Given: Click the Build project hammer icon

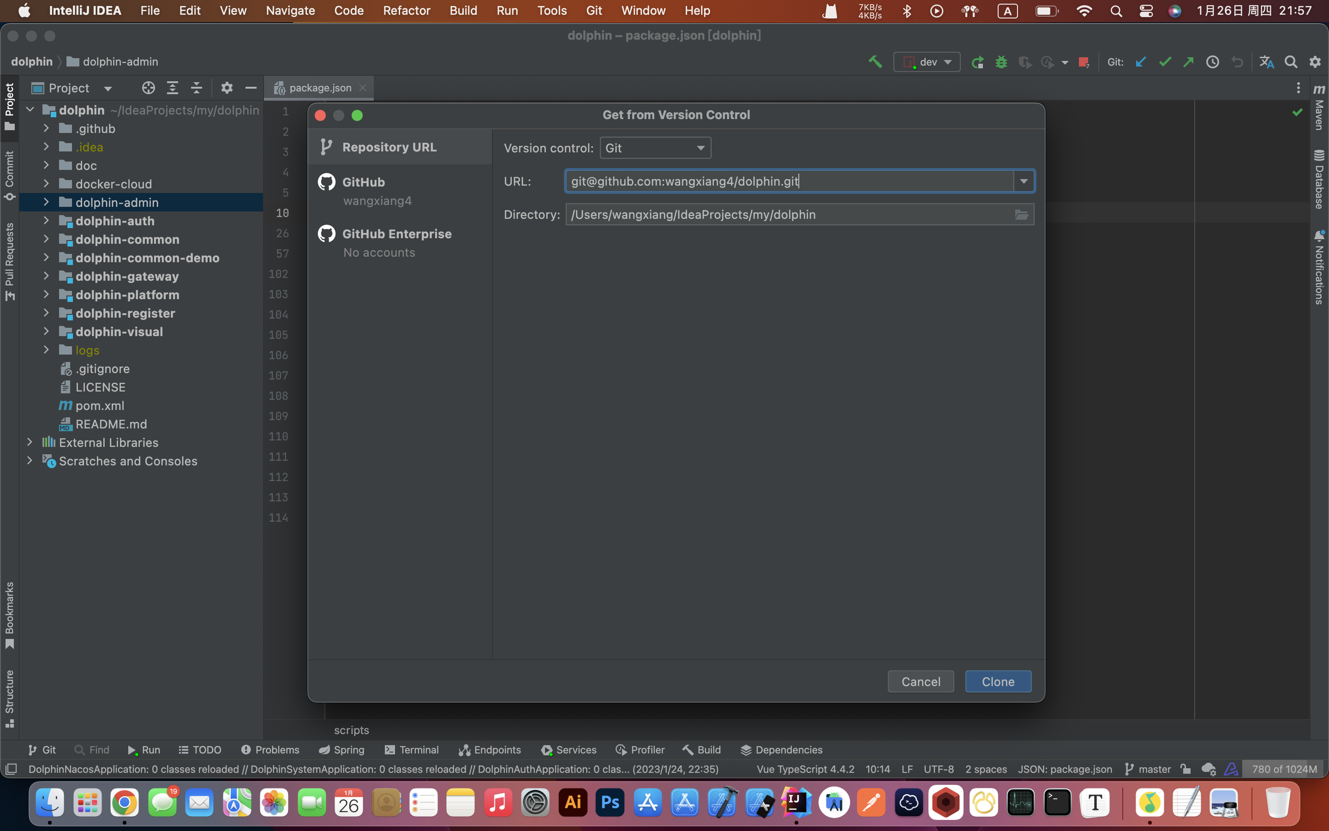Looking at the screenshot, I should (x=875, y=61).
